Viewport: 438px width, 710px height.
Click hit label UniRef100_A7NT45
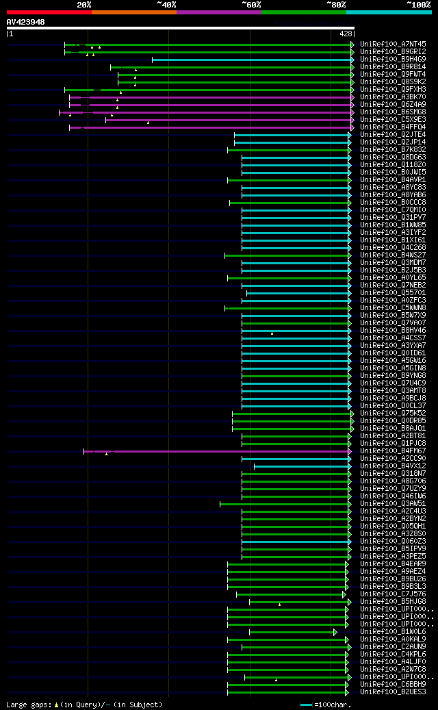[x=393, y=45]
